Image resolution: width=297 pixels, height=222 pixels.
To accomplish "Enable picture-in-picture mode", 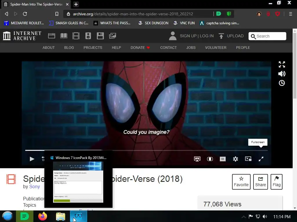I will tap(248, 159).
